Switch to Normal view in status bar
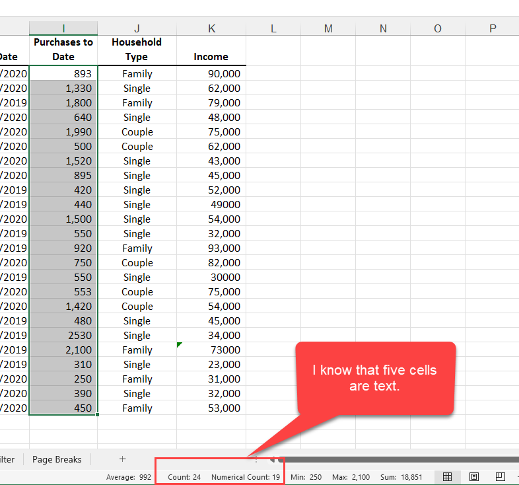519x485 pixels. point(447,476)
